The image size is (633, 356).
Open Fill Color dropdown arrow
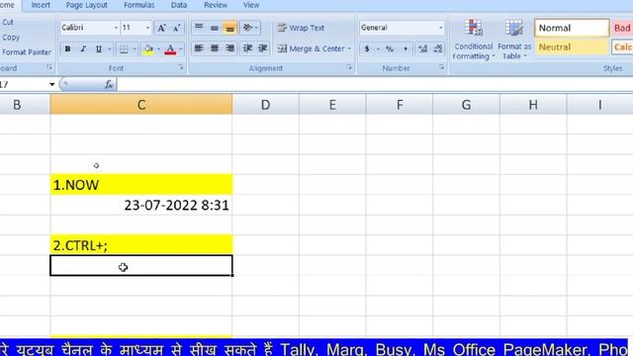click(158, 48)
